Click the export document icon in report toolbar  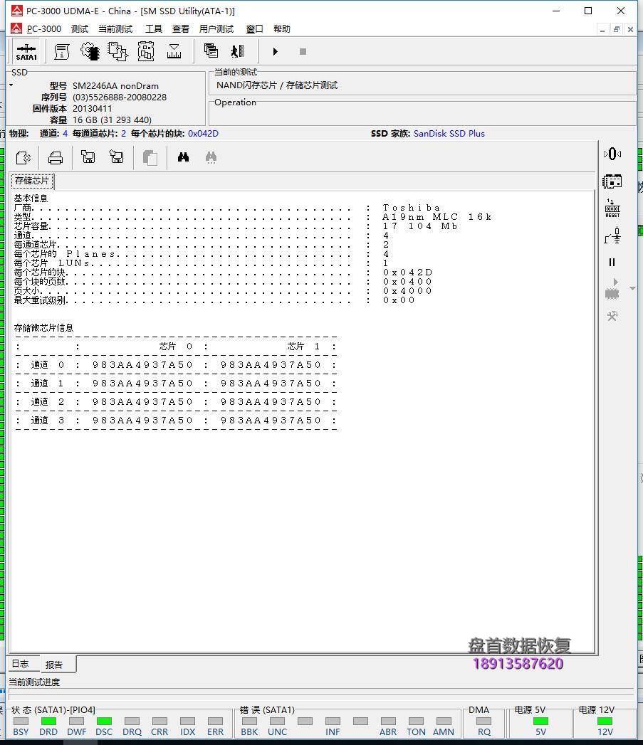(x=23, y=157)
